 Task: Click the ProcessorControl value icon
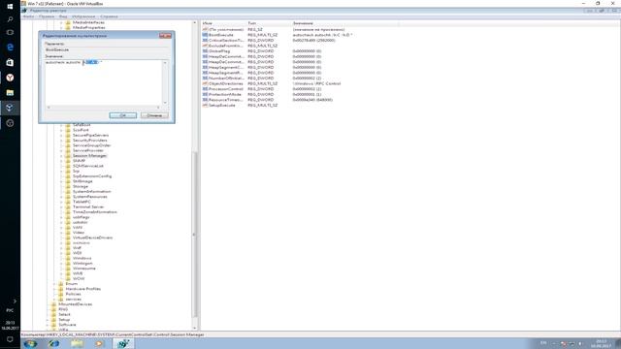coord(205,89)
